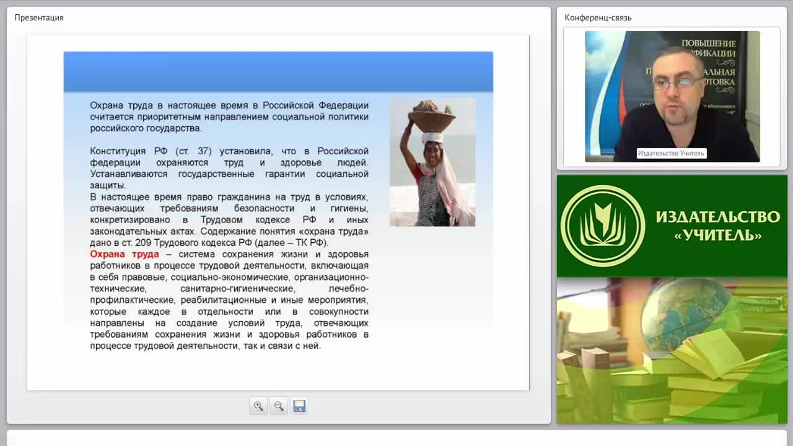793x446 pixels.
Task: Click the Издательство Учитель name label on video
Action: click(x=671, y=153)
